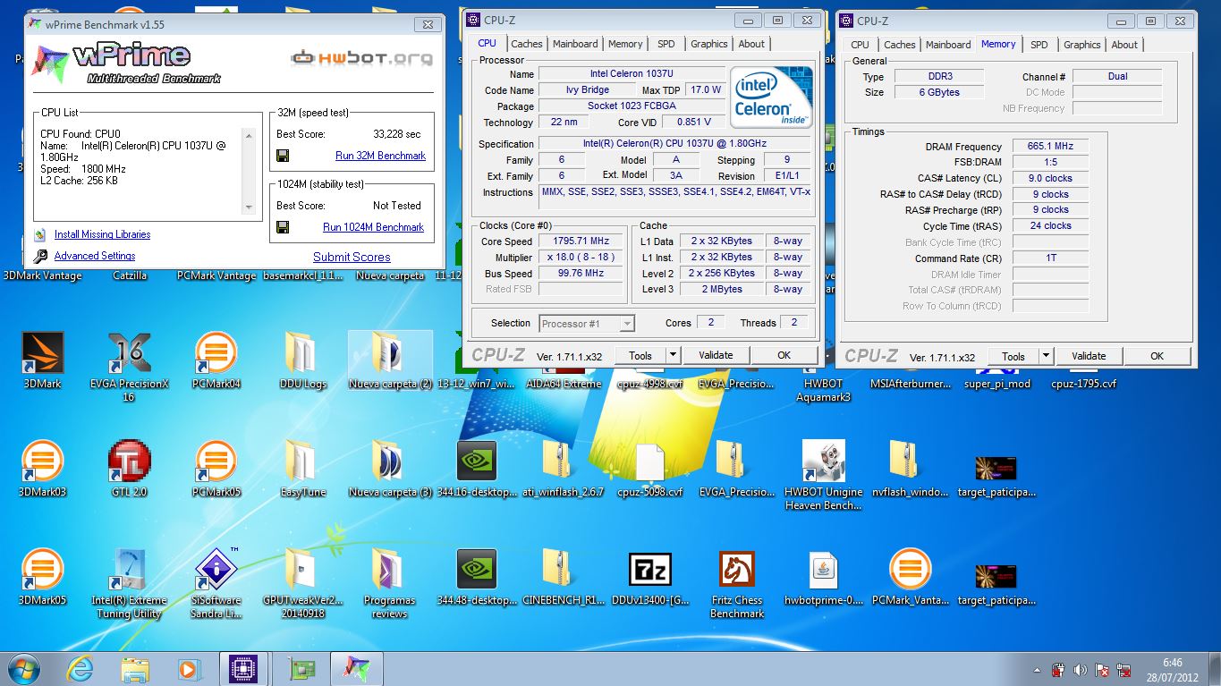Open Nueva carpeta (3) folder
The image size is (1221, 686).
[390, 469]
